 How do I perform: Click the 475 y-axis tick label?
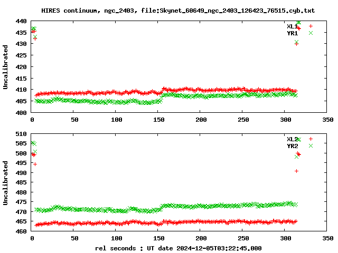21,202
